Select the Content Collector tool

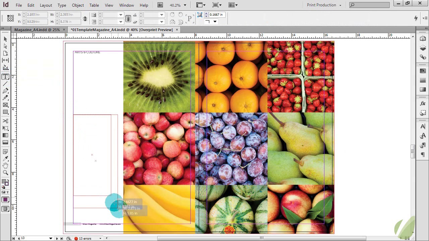click(5, 67)
